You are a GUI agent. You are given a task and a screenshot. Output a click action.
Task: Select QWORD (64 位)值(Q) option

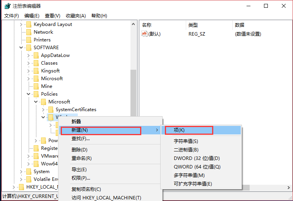(x=201, y=167)
